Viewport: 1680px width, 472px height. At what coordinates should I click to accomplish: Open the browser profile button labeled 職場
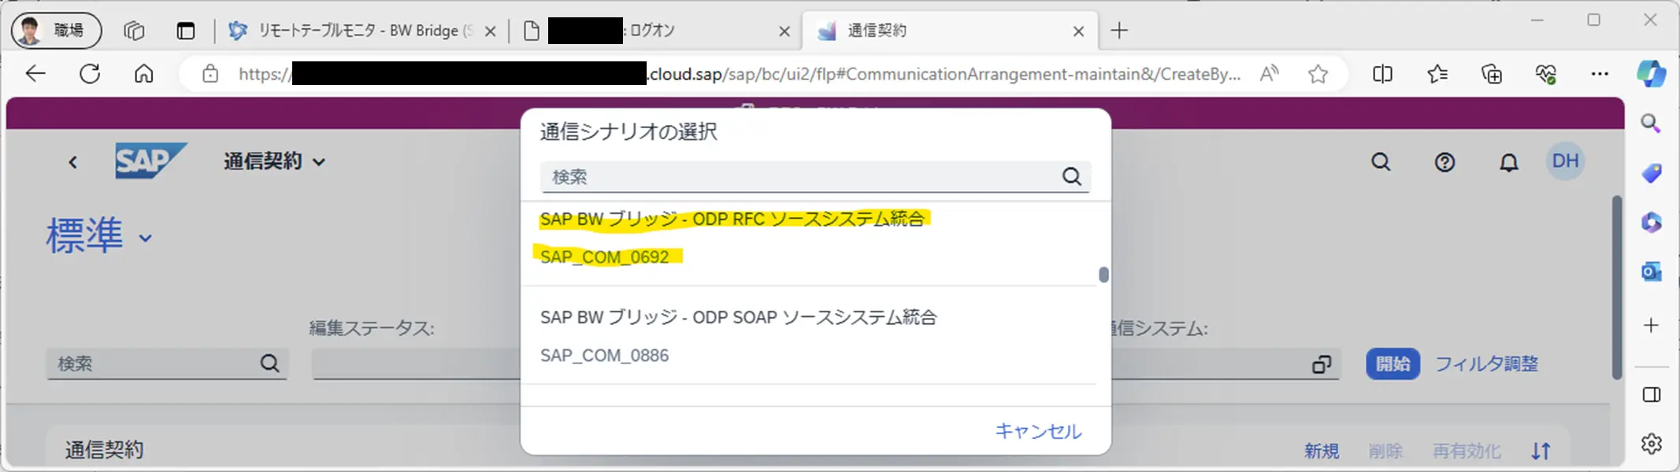(56, 31)
